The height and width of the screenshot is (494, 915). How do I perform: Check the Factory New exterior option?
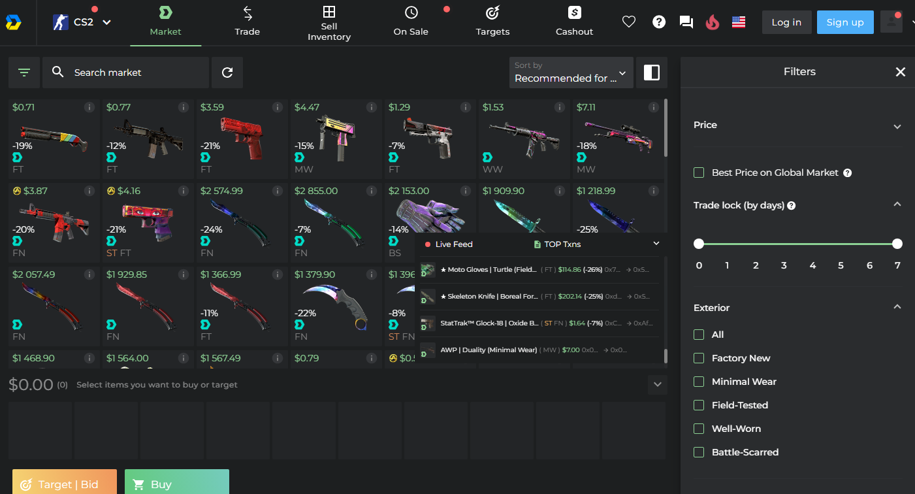[x=699, y=358]
